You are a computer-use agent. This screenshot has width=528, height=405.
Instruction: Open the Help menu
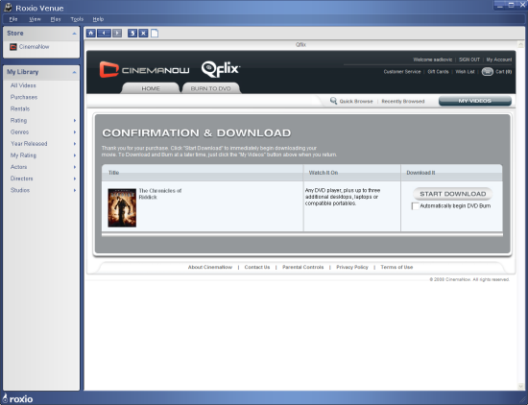click(x=98, y=19)
